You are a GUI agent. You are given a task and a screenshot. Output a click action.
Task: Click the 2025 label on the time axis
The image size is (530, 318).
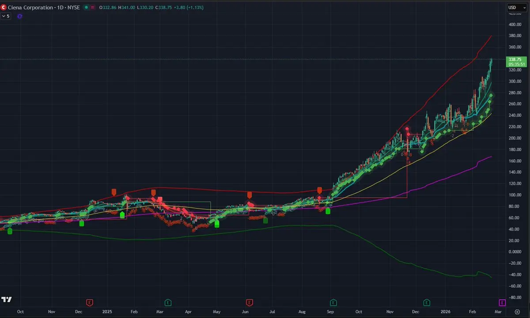click(x=108, y=311)
